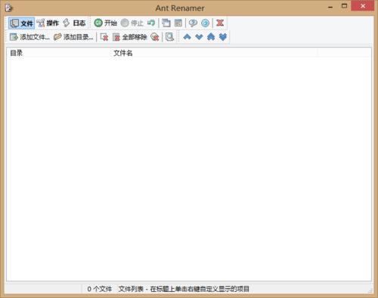Open the About blue disc icon
This screenshot has height=298, width=378.
205,23
